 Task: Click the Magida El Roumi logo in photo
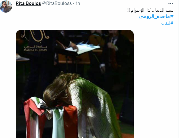point(35,40)
